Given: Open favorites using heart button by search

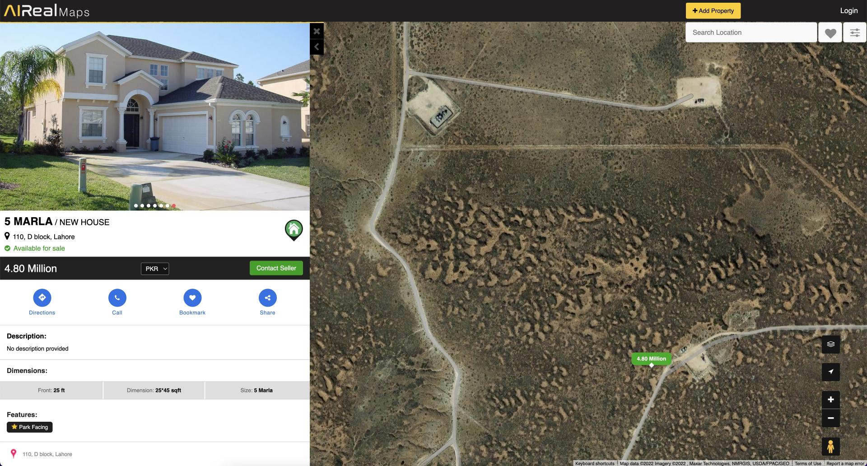Looking at the screenshot, I should (830, 33).
